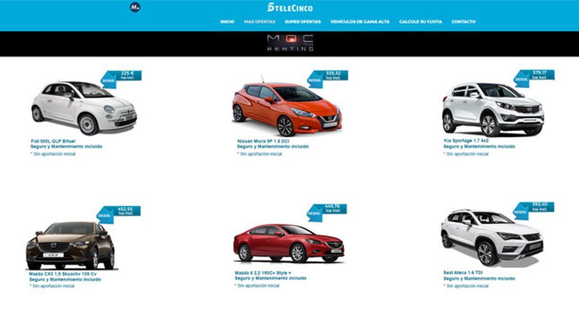Go to the INICIO menu item
The width and height of the screenshot is (579, 326).
pyautogui.click(x=227, y=22)
